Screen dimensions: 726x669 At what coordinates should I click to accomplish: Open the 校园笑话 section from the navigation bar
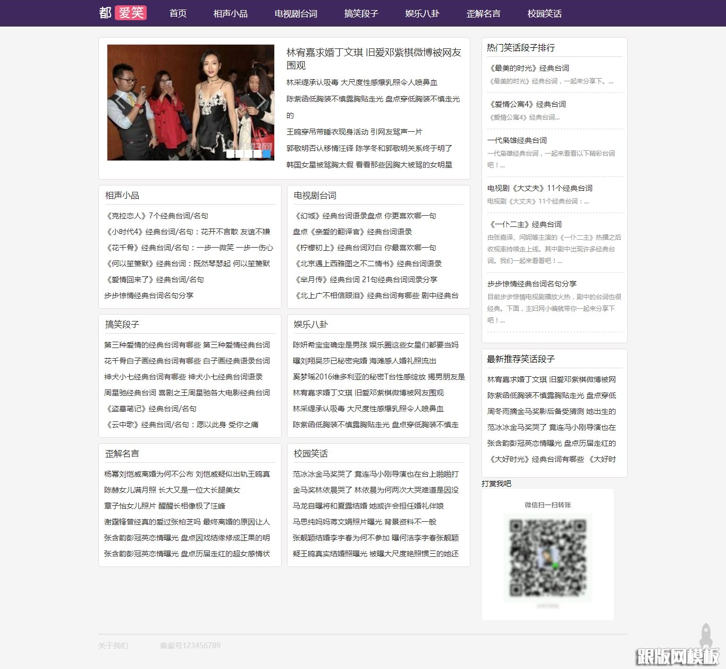pos(544,13)
